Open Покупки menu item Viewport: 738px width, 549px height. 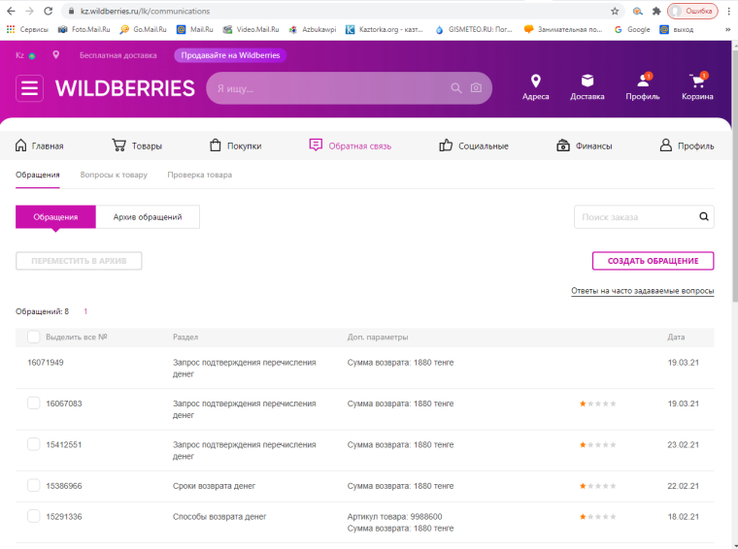tap(235, 145)
